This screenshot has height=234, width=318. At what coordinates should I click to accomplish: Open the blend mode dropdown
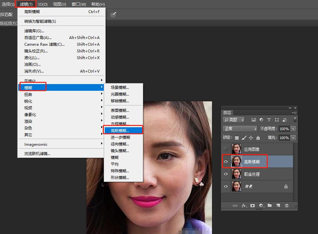[240, 129]
